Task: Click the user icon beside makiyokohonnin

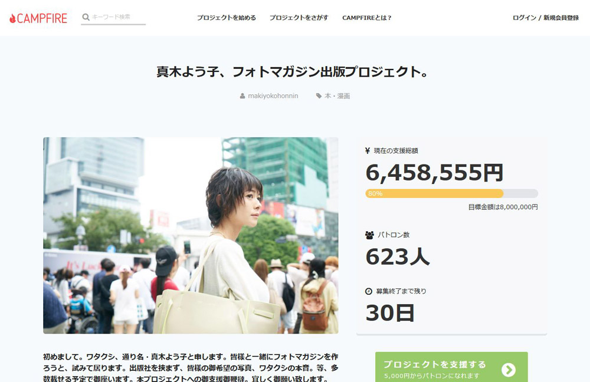Action: pyautogui.click(x=242, y=96)
